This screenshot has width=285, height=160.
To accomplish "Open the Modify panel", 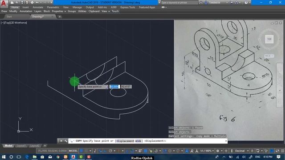I will (x=13, y=11).
